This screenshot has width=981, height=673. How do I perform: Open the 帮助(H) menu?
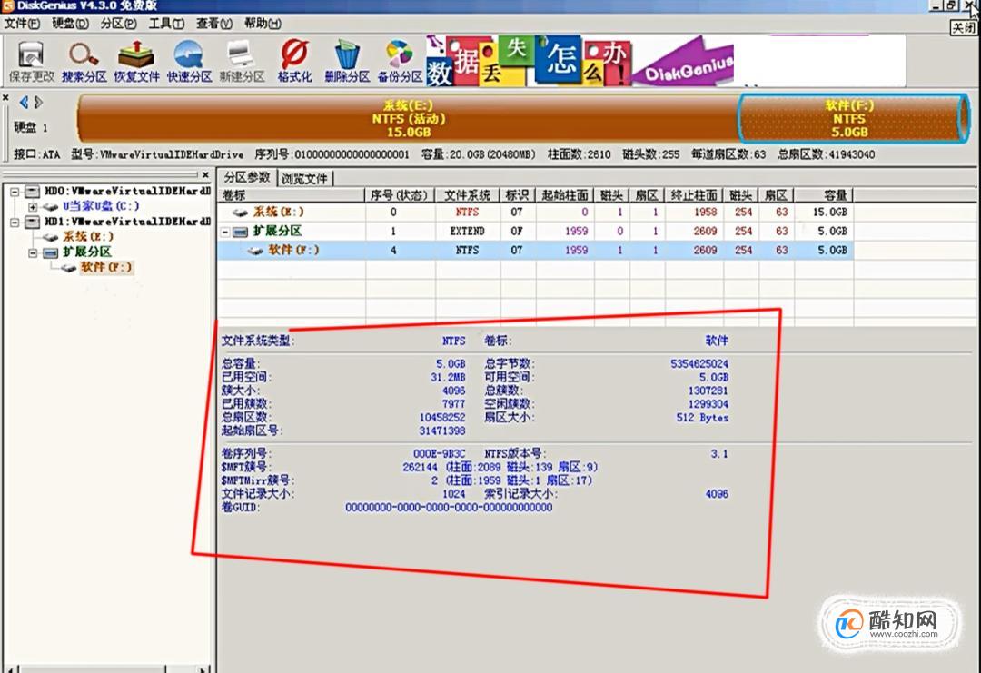pos(263,23)
